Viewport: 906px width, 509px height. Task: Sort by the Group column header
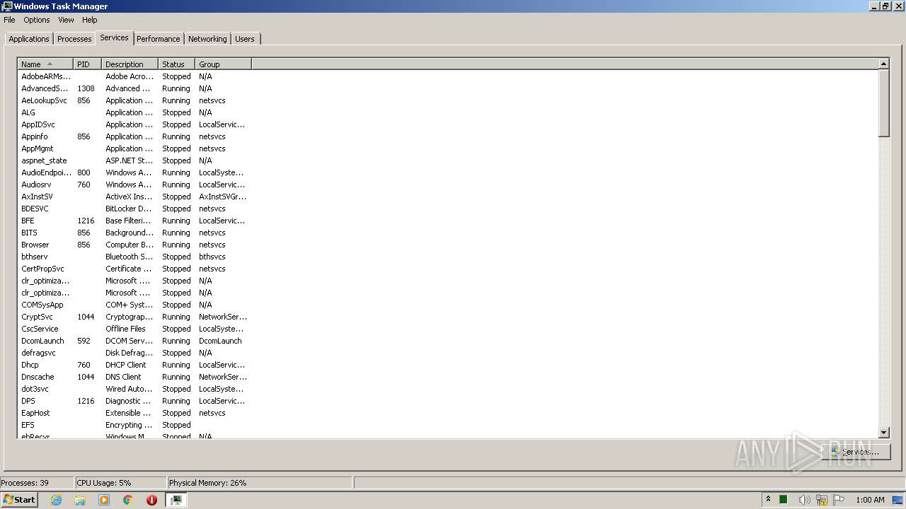(x=223, y=64)
